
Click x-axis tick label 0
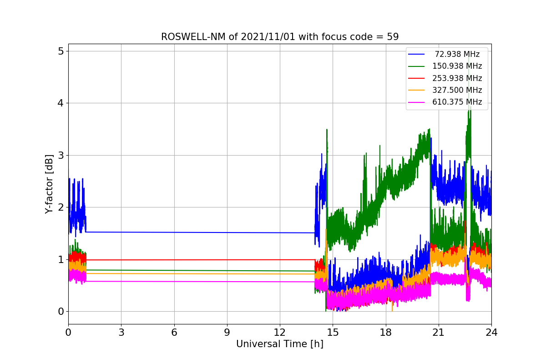click(x=68, y=332)
